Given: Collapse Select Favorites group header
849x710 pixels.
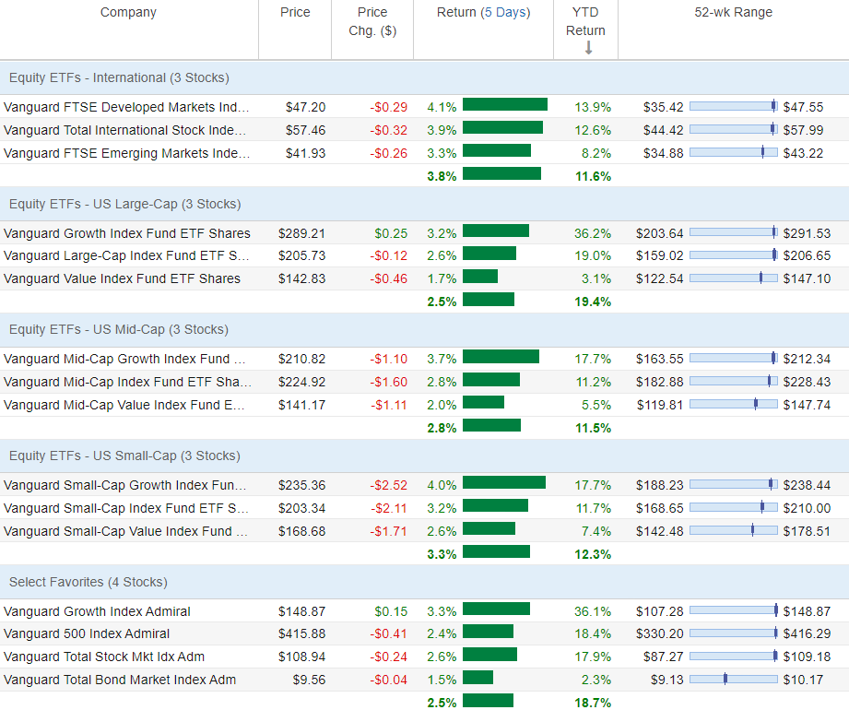Looking at the screenshot, I should pyautogui.click(x=424, y=582).
